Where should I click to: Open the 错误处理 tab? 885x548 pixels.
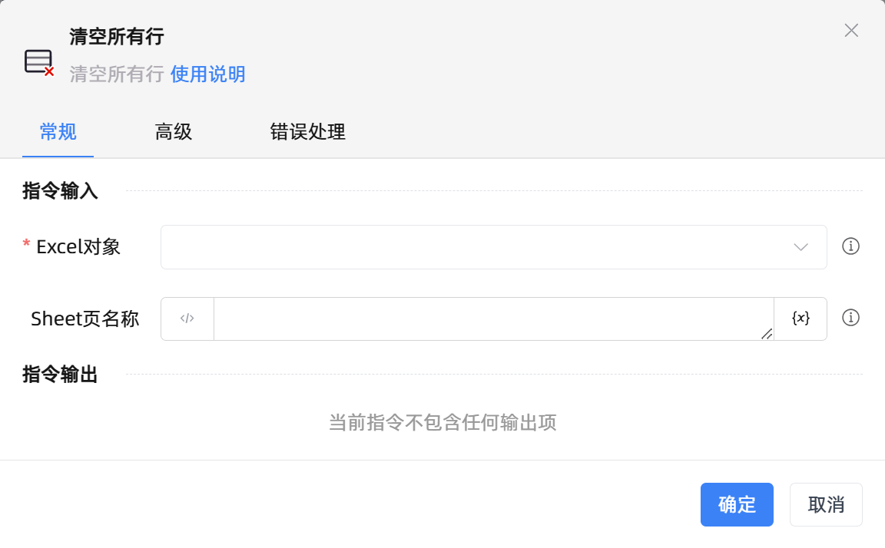(307, 132)
